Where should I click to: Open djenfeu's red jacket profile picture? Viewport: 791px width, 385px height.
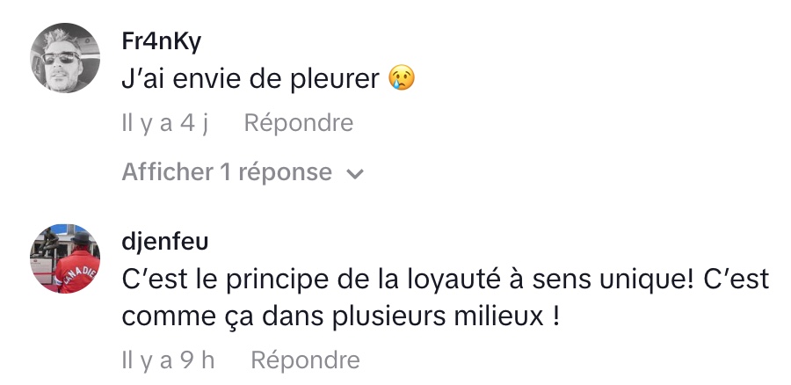click(x=65, y=259)
